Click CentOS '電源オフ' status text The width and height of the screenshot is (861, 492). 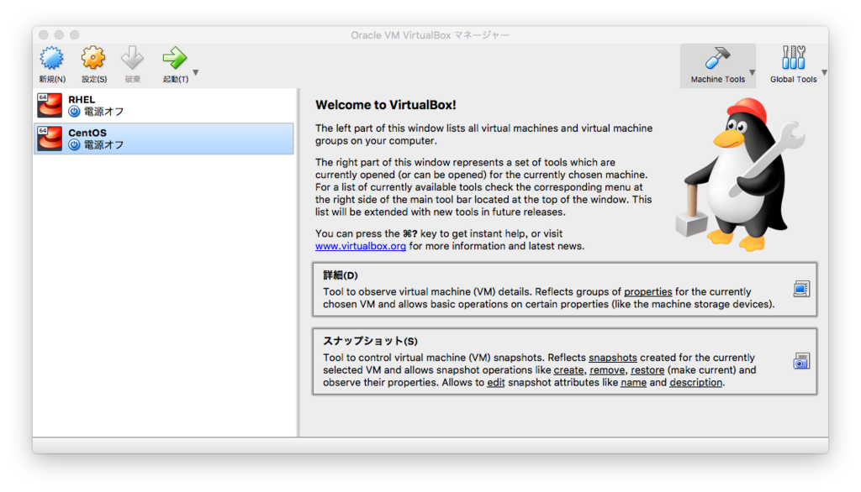pos(103,144)
